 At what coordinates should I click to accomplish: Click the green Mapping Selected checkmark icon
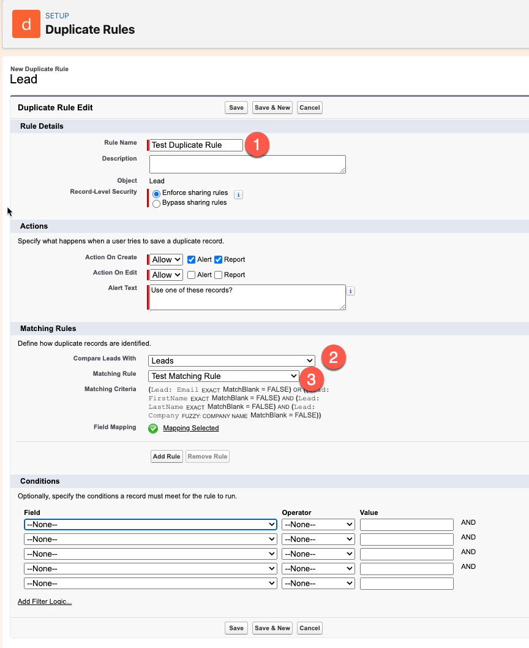pyautogui.click(x=153, y=429)
